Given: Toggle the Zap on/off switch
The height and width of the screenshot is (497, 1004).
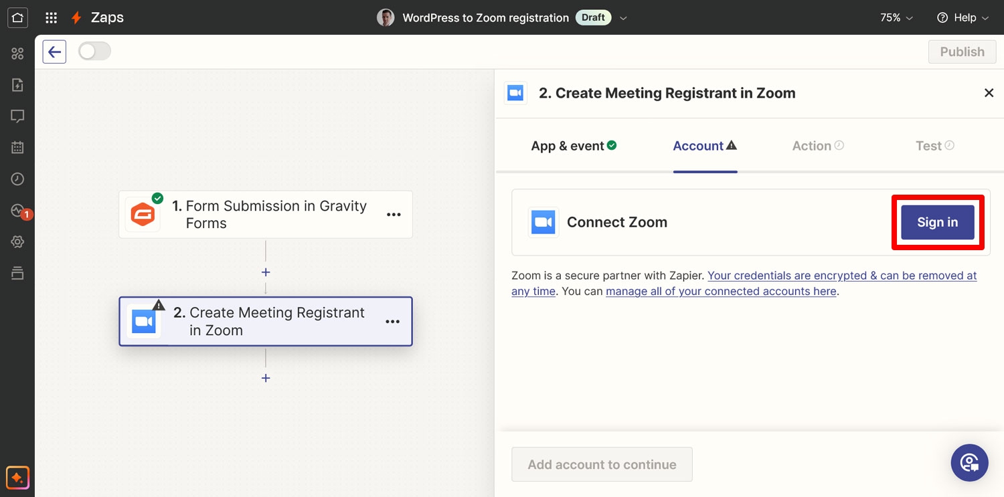Looking at the screenshot, I should tap(94, 52).
